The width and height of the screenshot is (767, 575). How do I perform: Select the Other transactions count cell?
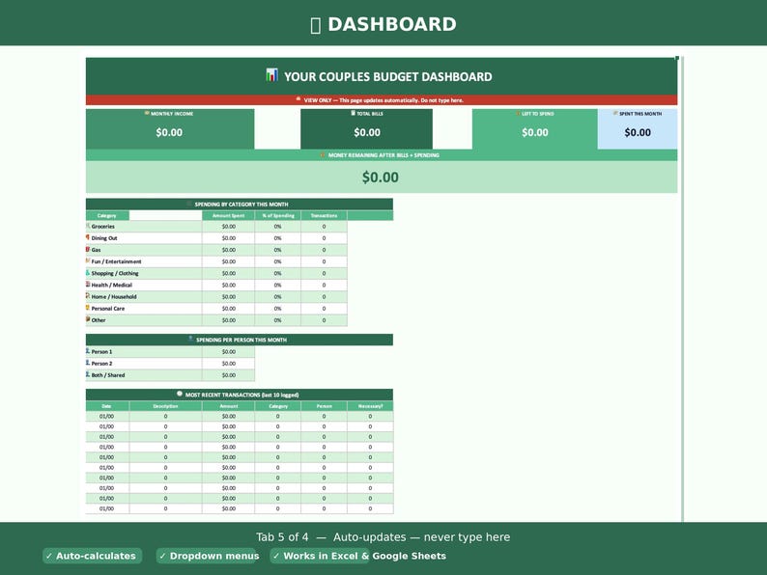[324, 320]
